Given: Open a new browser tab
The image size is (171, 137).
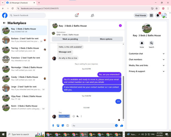Looking at the screenshot, I should pos(39,3).
